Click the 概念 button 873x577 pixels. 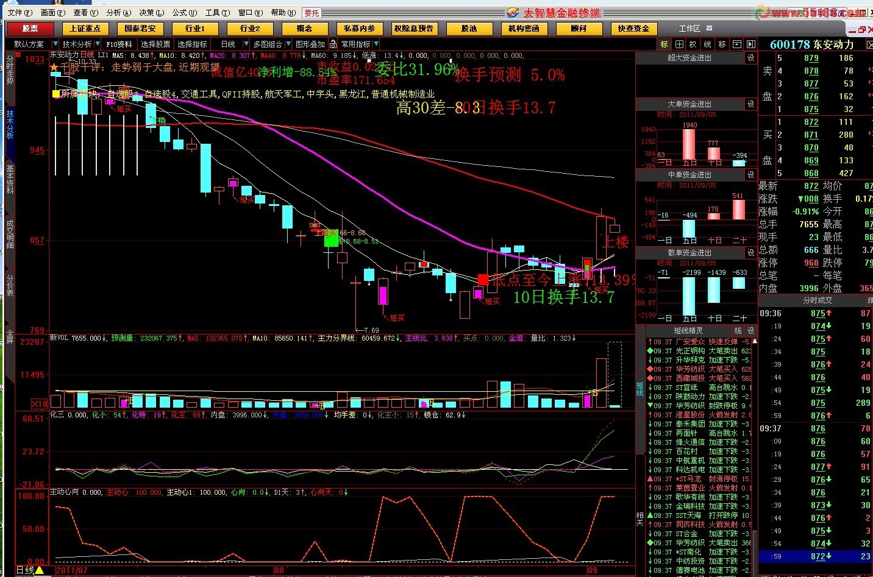click(x=304, y=29)
